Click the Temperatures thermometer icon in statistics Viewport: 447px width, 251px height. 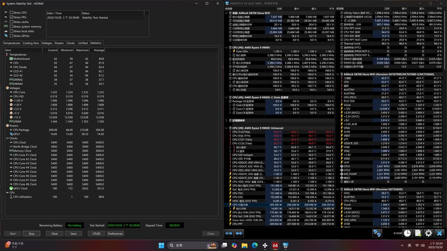click(7, 55)
